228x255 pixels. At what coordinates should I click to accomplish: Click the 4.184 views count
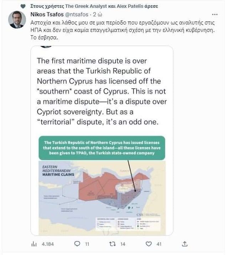click(47, 244)
